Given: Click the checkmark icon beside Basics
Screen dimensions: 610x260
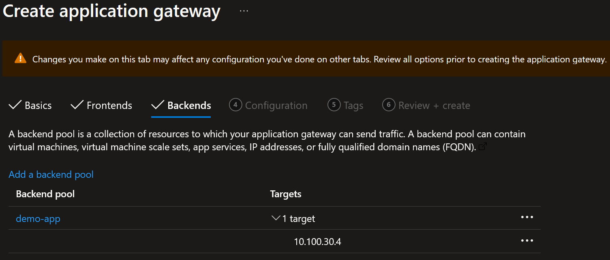Looking at the screenshot, I should click(x=15, y=105).
